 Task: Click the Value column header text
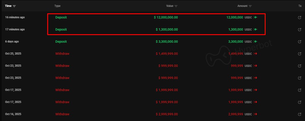pos(170,6)
